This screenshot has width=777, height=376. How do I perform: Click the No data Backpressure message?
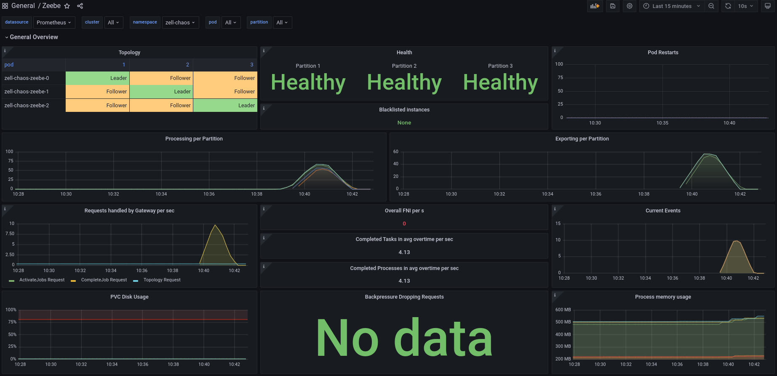click(404, 338)
